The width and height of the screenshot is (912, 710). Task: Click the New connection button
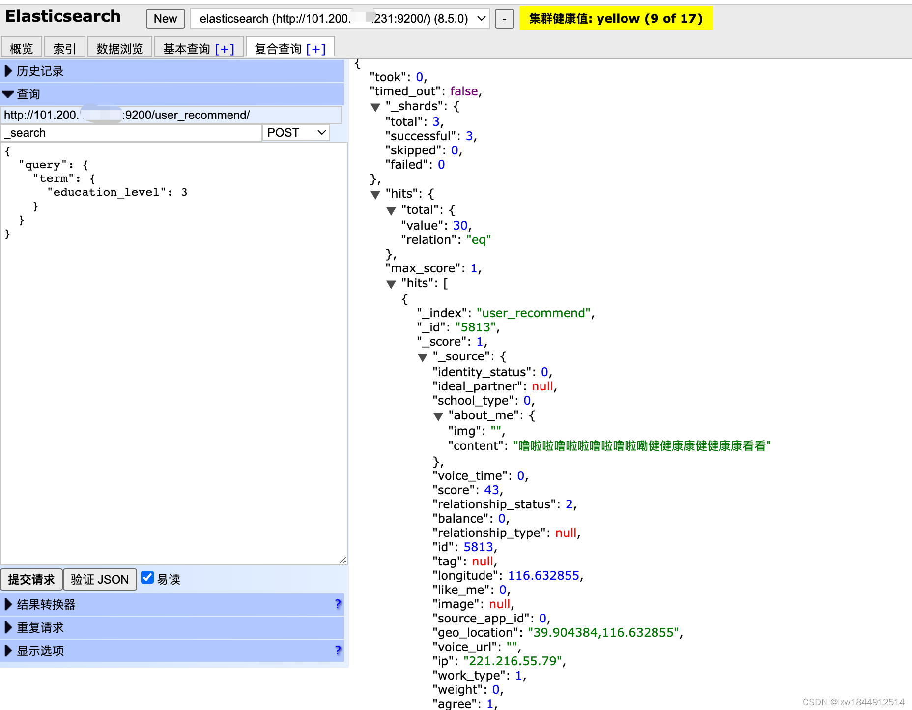pyautogui.click(x=165, y=19)
